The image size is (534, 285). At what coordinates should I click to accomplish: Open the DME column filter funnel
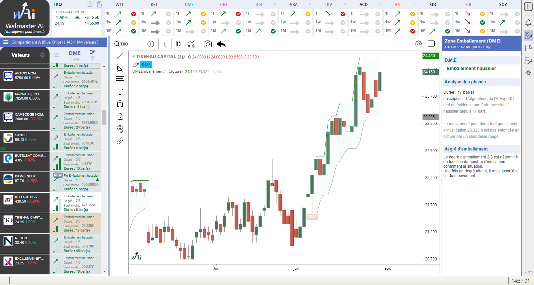point(93,59)
